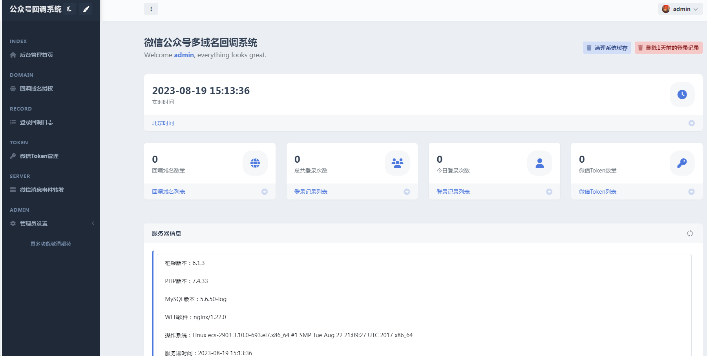Click 清理系统缓存 button
707x356 pixels.
[x=607, y=48]
